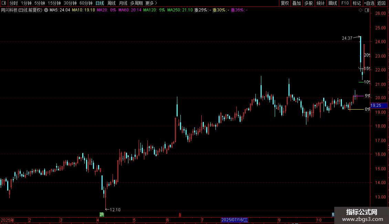Click the green 跌 marker icon

102,214
